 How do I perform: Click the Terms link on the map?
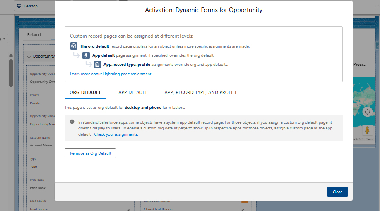click(370, 139)
